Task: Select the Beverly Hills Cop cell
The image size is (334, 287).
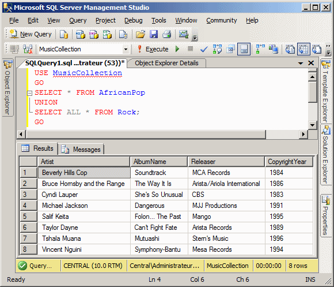Action: [84, 173]
